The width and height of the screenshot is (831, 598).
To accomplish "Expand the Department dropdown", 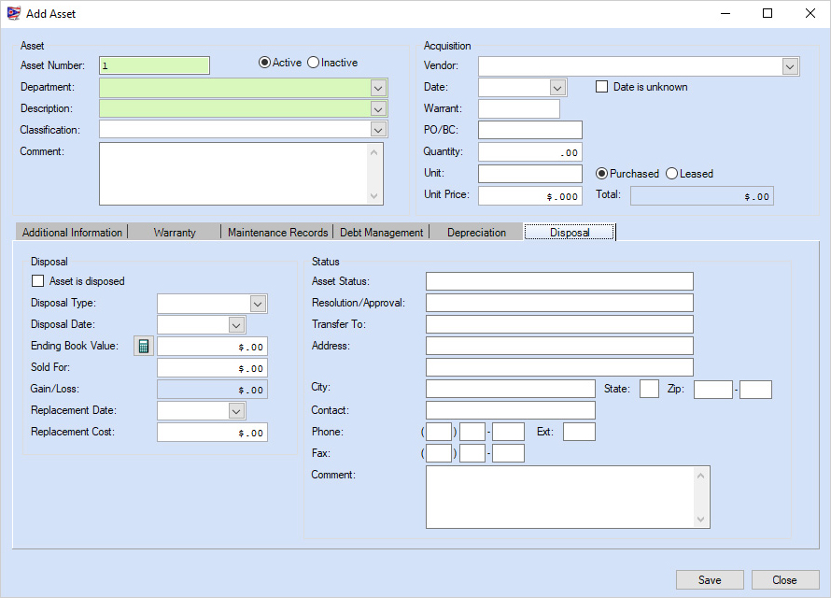I will [378, 88].
